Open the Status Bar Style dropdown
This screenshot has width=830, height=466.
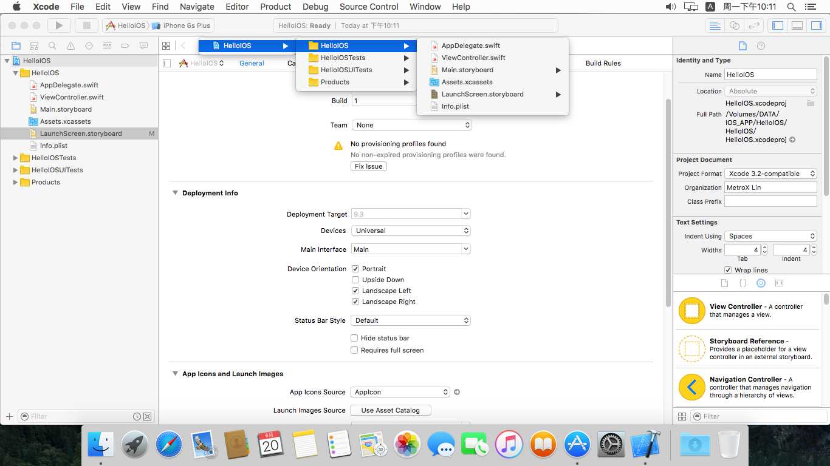pos(411,320)
